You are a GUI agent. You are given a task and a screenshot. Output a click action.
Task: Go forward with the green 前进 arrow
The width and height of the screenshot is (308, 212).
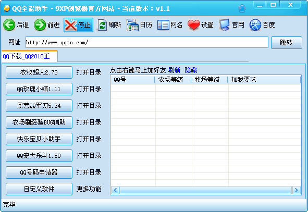(40, 25)
